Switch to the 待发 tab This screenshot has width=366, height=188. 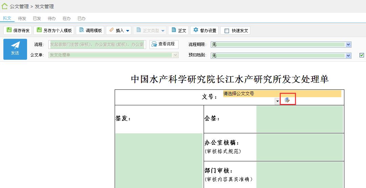tap(22, 19)
